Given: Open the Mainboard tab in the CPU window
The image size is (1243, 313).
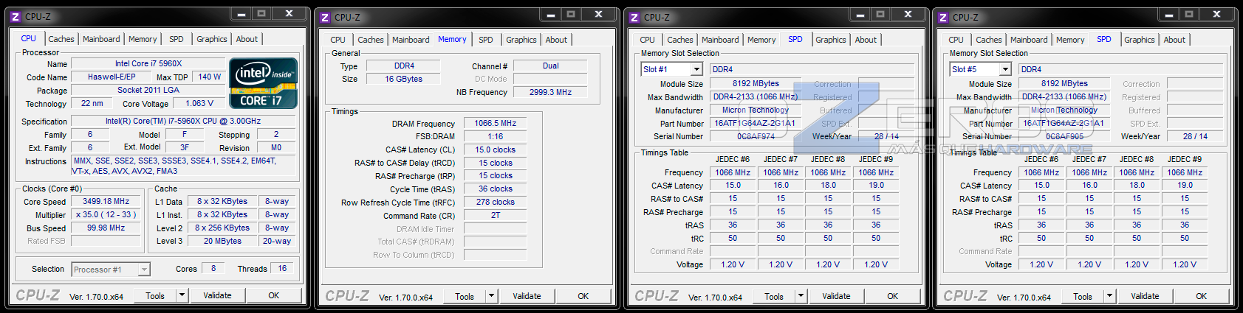Looking at the screenshot, I should click(101, 40).
